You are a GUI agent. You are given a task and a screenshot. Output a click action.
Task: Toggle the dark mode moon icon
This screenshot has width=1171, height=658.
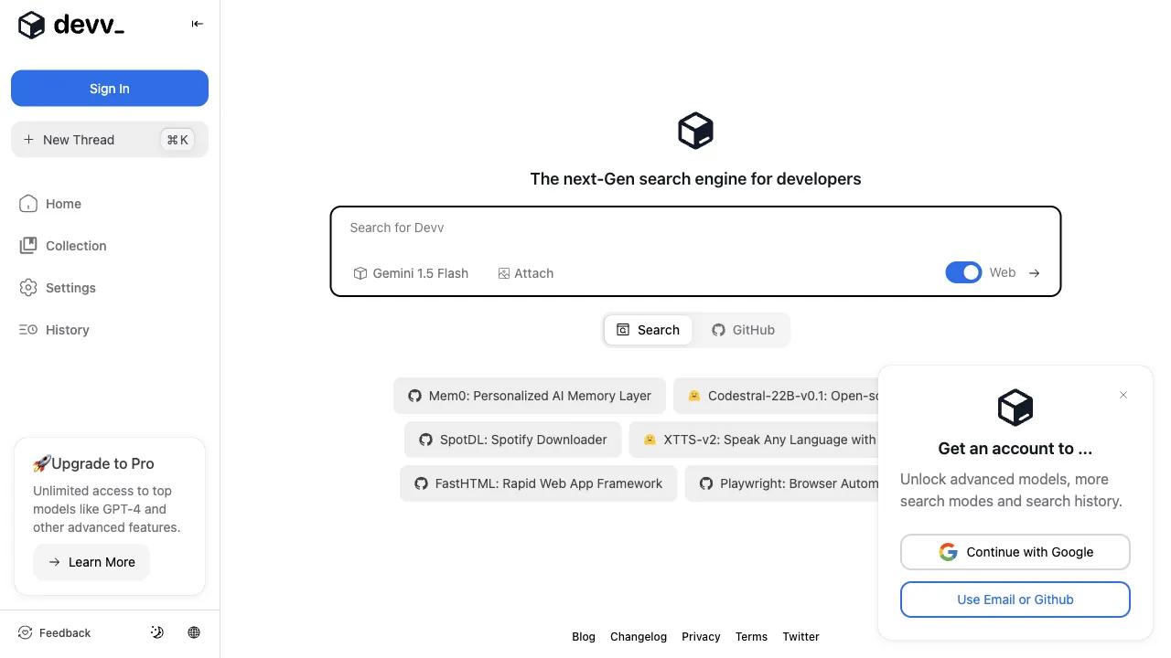pyautogui.click(x=157, y=632)
